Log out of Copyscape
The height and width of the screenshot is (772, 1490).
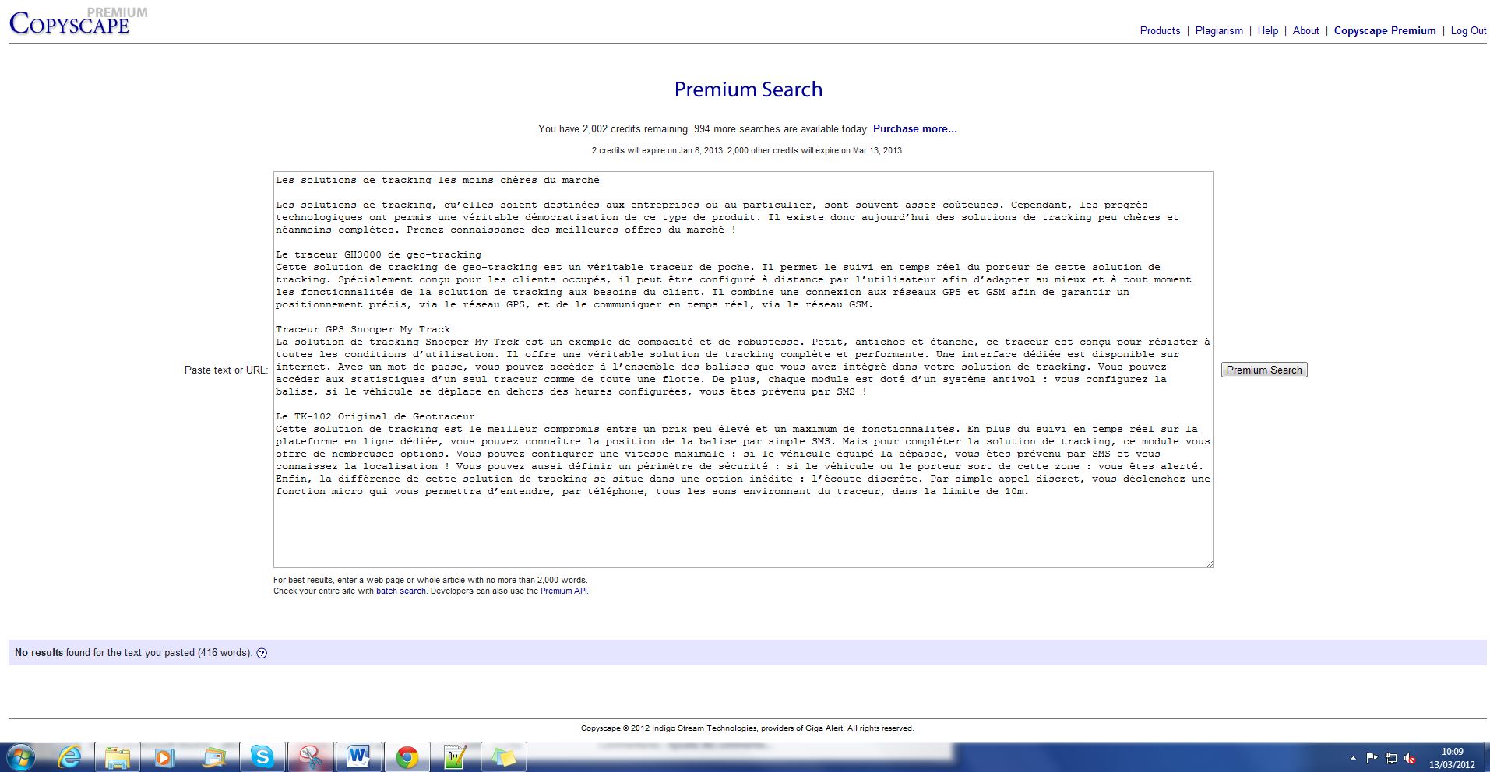[1468, 31]
